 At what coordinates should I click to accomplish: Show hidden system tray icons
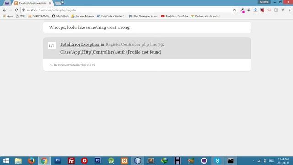click(x=253, y=161)
